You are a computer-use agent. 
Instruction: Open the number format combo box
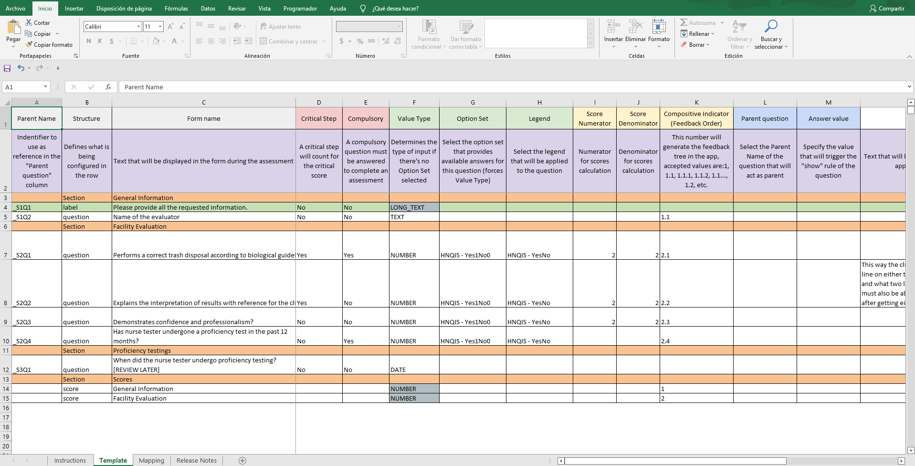tap(369, 27)
